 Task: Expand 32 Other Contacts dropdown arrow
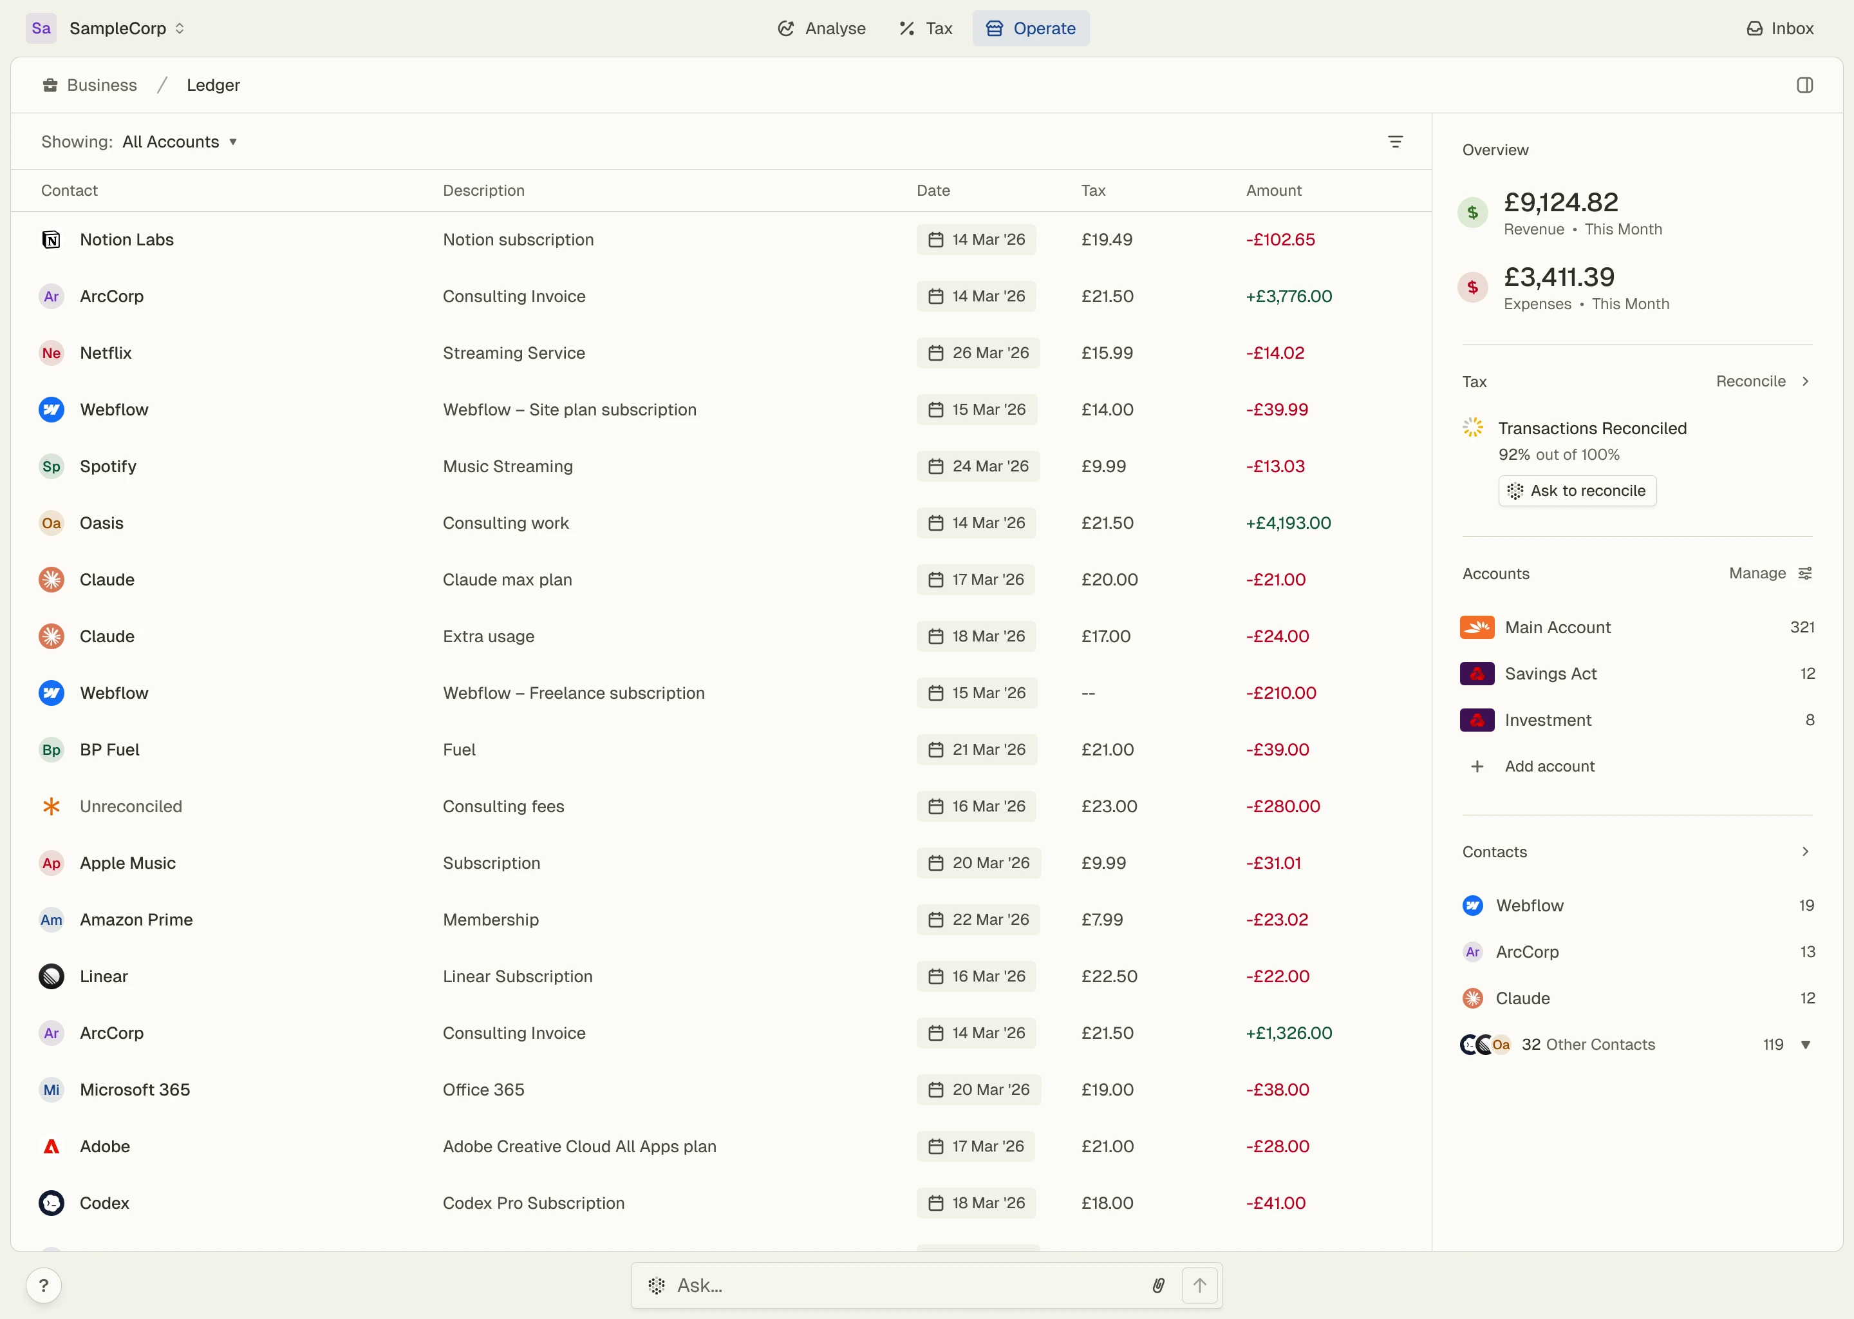[x=1805, y=1045]
